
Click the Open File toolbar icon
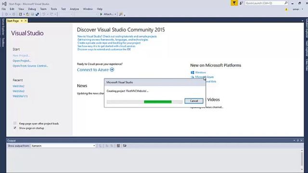pos(28,14)
